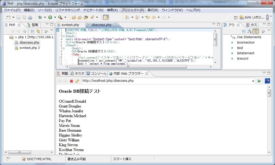Select Use Statements in Outline
The width and height of the screenshot is (275, 165).
249,37
